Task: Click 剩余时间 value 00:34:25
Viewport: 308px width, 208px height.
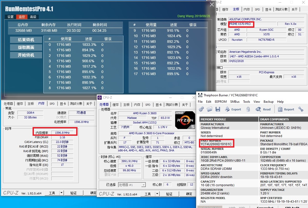Action: point(99,30)
